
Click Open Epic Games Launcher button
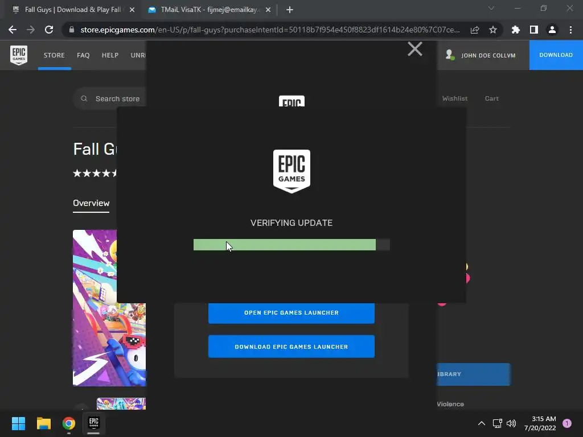pyautogui.click(x=291, y=312)
